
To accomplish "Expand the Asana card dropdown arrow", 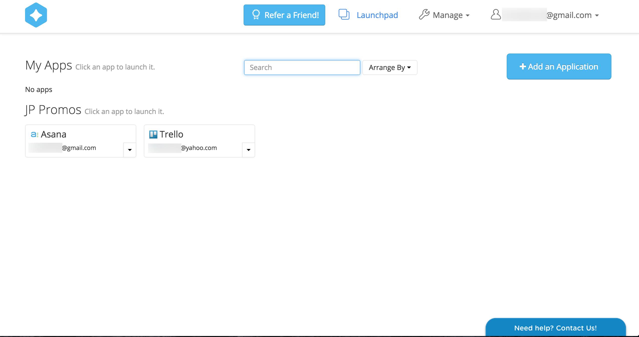I will click(130, 150).
